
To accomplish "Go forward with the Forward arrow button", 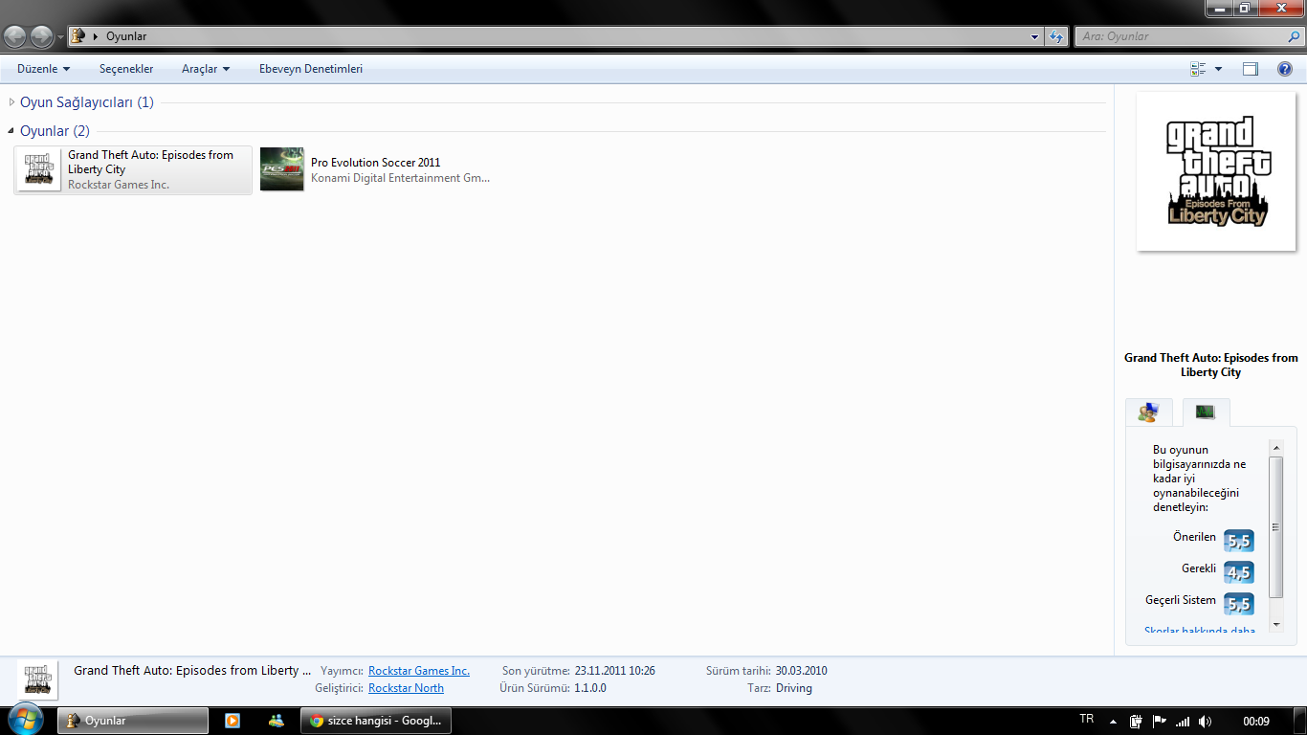I will [42, 36].
